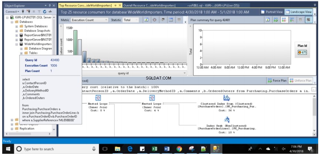This screenshot has width=320, height=156.
Task: Expand the Replication folder
Action: (12, 129)
